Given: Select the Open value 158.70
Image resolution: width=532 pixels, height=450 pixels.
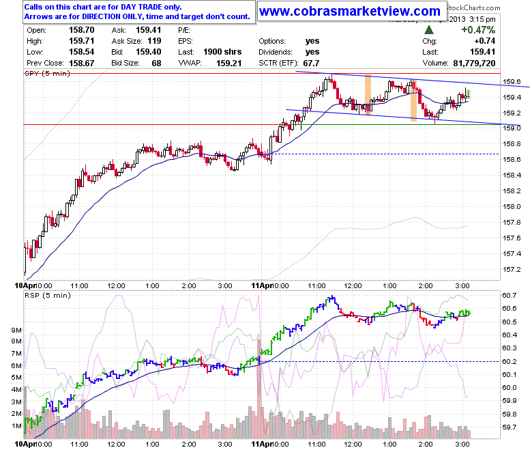Looking at the screenshot, I should click(81, 30).
